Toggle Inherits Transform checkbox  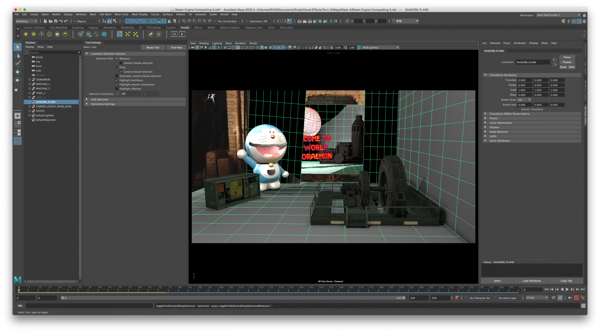518,109
